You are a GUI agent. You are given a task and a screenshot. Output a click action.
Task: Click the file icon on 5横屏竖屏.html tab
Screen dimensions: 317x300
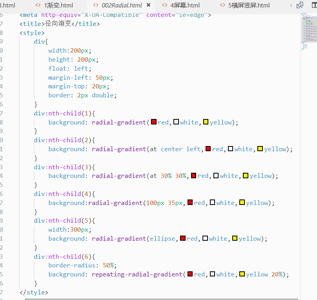(x=222, y=5)
